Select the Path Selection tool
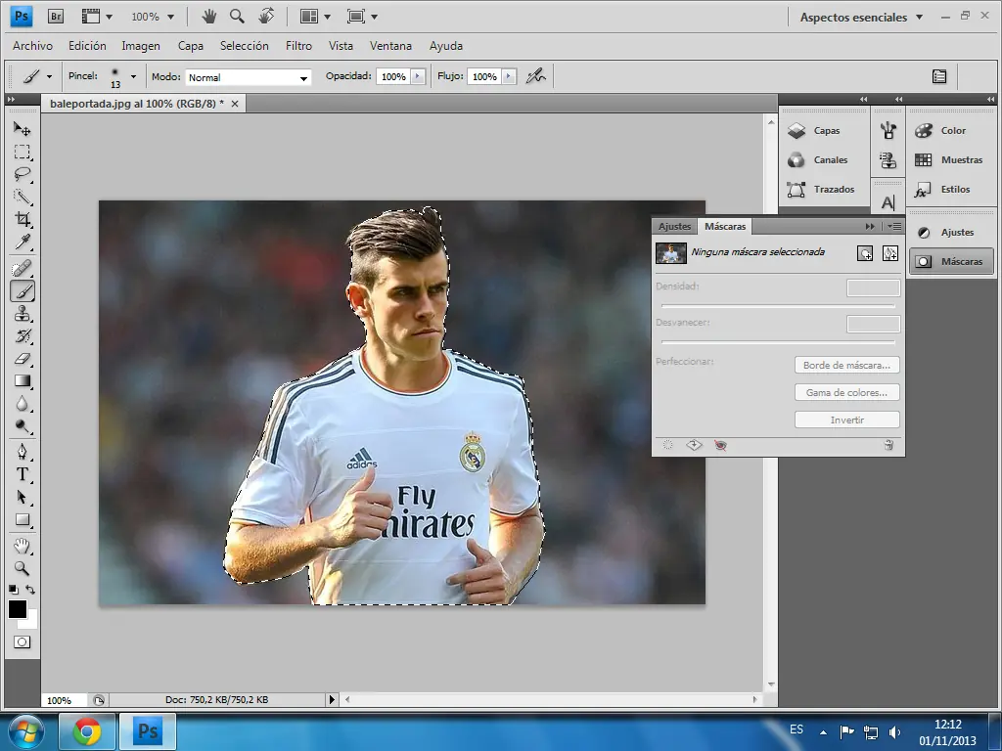Screen dimensions: 1002x751 23,497
